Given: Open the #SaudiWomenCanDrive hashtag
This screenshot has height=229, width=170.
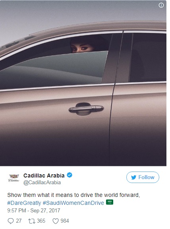Looking at the screenshot, I should [73, 203].
